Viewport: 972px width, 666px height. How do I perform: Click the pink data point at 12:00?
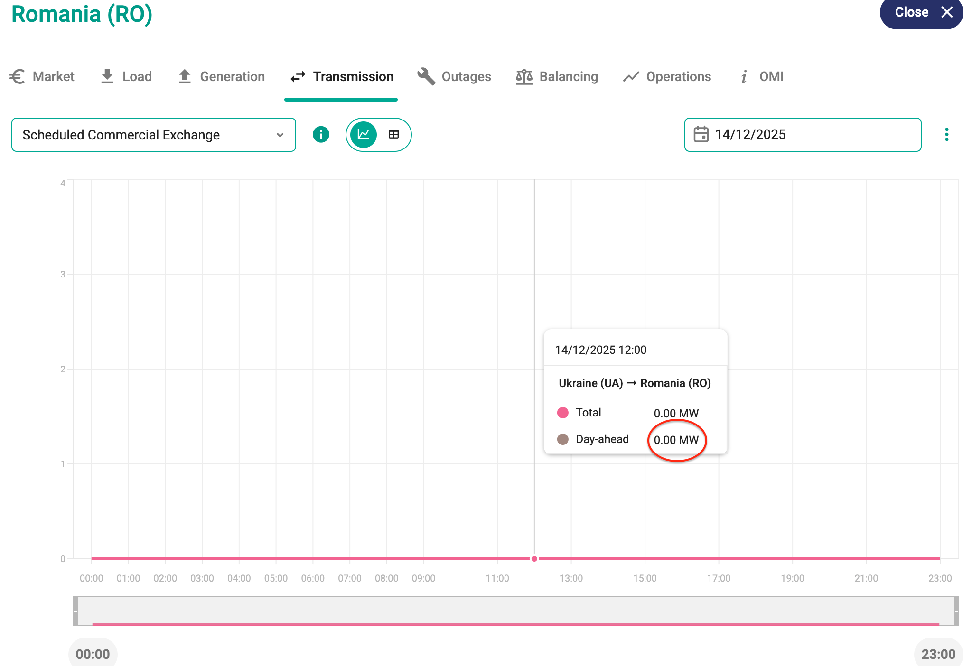(x=534, y=559)
